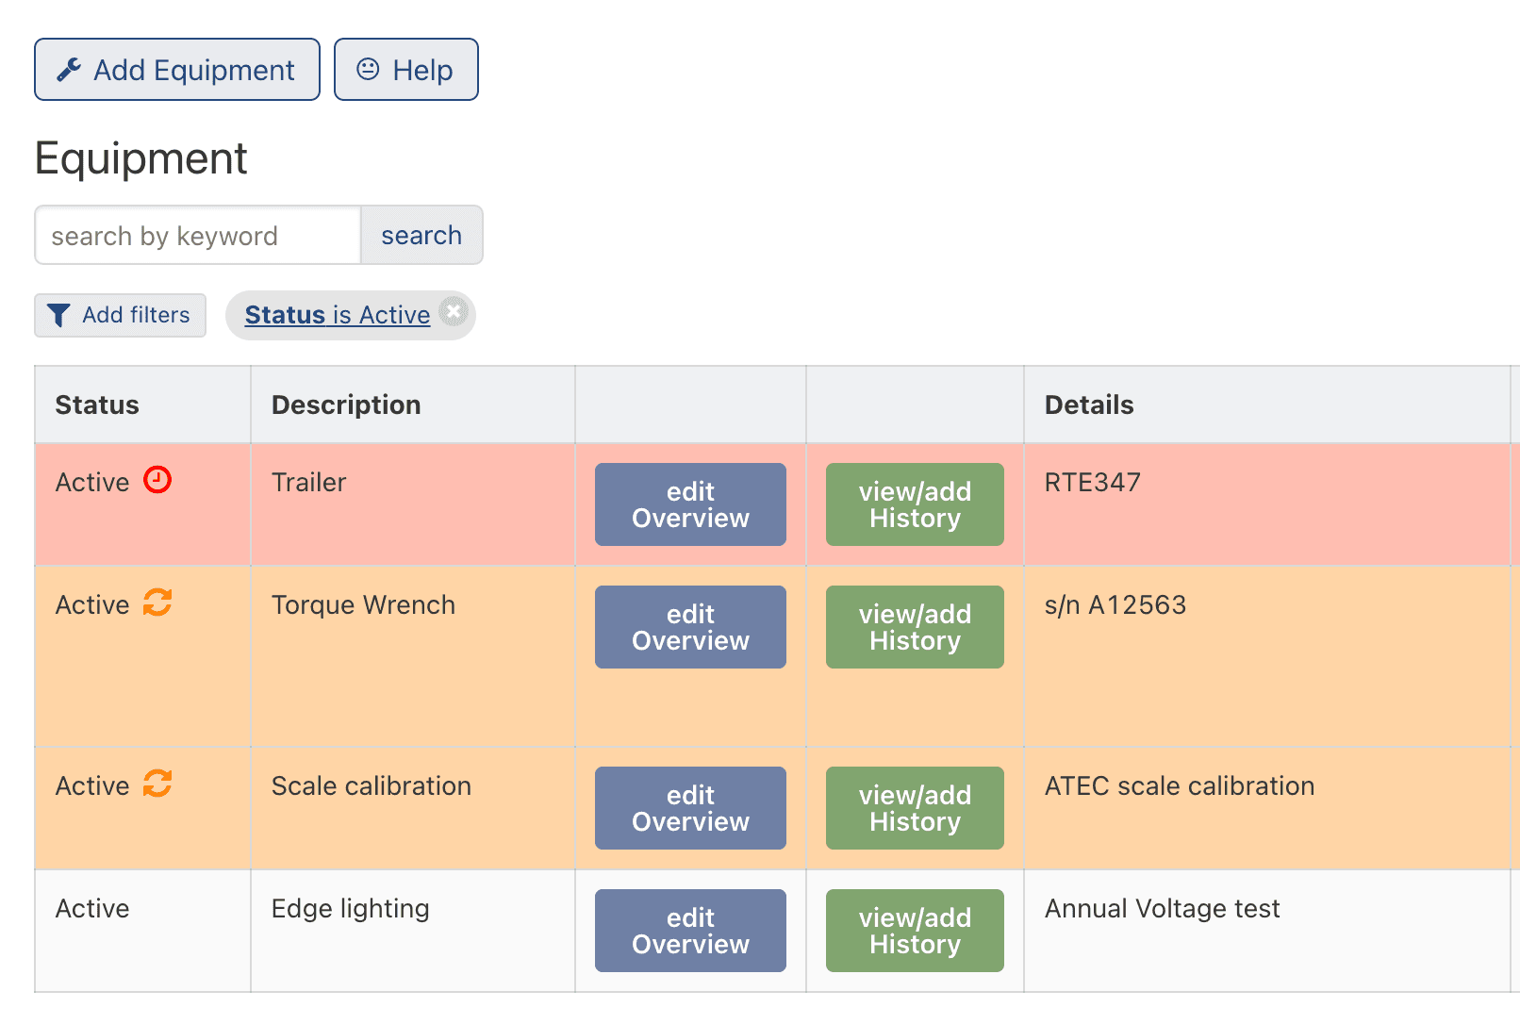Open view/add History for Torque Wrench
Screen dimensions: 1520x1024
click(x=915, y=627)
